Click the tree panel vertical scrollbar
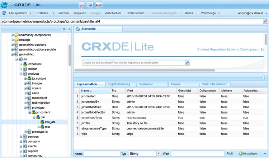The width and height of the screenshot is (269, 158). pos(70,55)
